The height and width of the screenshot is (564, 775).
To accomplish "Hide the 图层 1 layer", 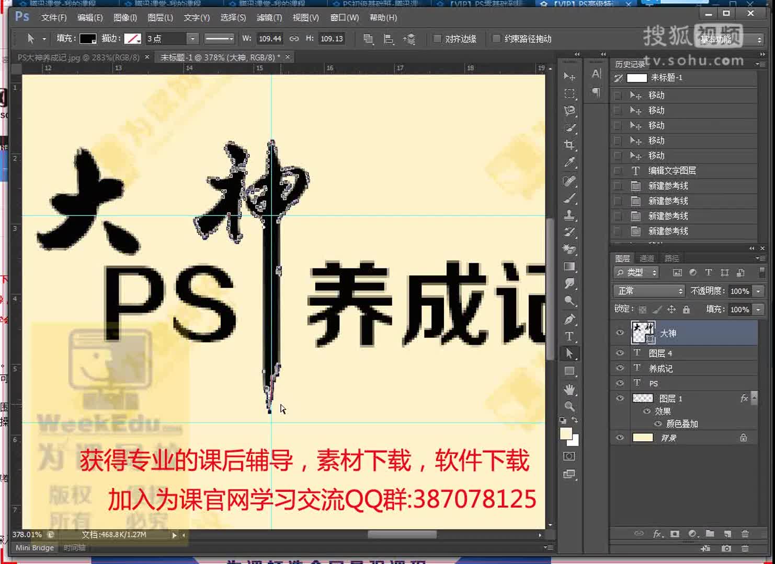I will coord(620,398).
